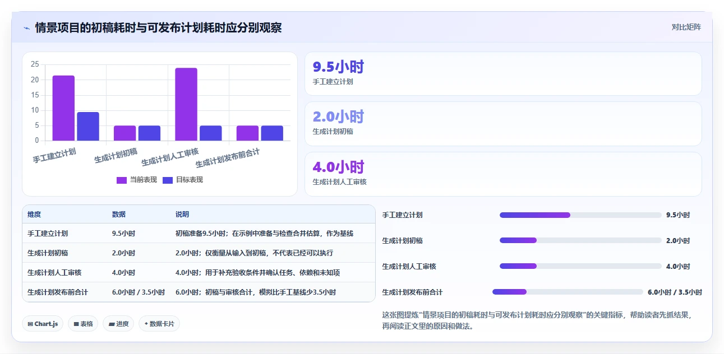Screen dimensions: 724x354
Task: Click the purple 手工建立计划 chart bar
Action: (63, 108)
